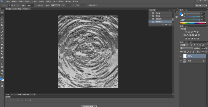
Task: Select the Zoom tool in toolbox
Action: click(x=2, y=74)
